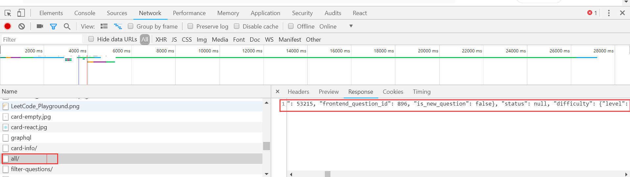Image resolution: width=630 pixels, height=177 pixels.
Task: Open the React tab
Action: [360, 13]
